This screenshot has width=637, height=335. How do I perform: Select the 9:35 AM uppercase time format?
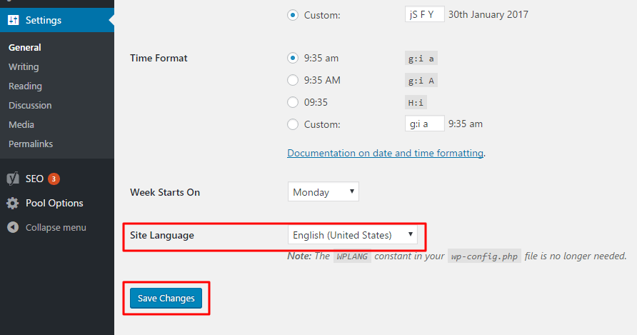tap(293, 80)
